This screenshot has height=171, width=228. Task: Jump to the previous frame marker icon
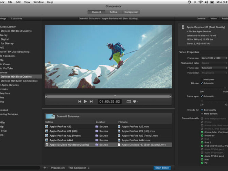(x=80, y=101)
